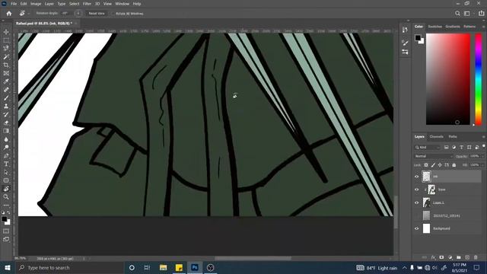Viewport: 487px width, 274px height.
Task: Select the Gradient tool
Action: click(6, 131)
